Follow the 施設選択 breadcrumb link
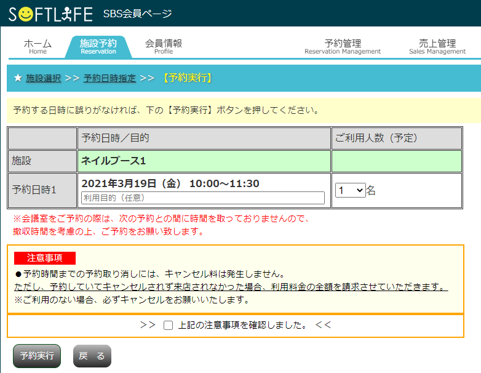 pyautogui.click(x=43, y=78)
